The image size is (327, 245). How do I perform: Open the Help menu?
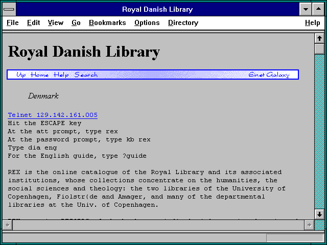pyautogui.click(x=312, y=22)
